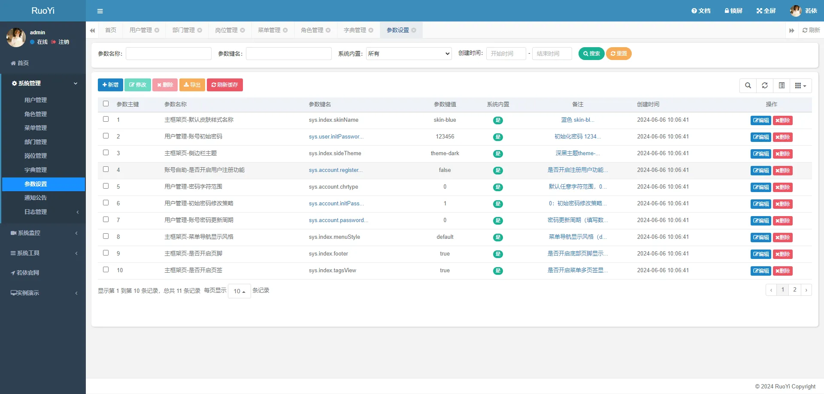
Task: Click the 新增 add button
Action: (110, 85)
